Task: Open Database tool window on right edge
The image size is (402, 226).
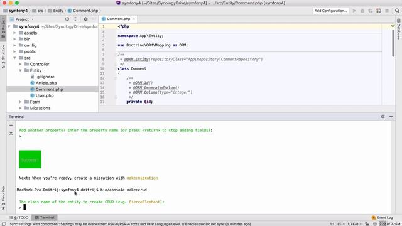Action: [399, 30]
